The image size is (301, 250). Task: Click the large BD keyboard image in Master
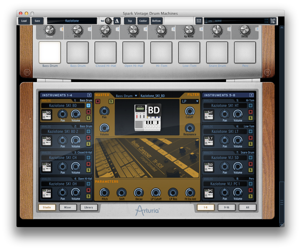coord(147,118)
